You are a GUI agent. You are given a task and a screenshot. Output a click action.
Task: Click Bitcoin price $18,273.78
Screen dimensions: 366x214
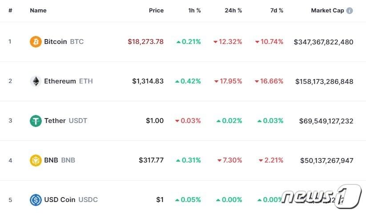[x=145, y=42]
